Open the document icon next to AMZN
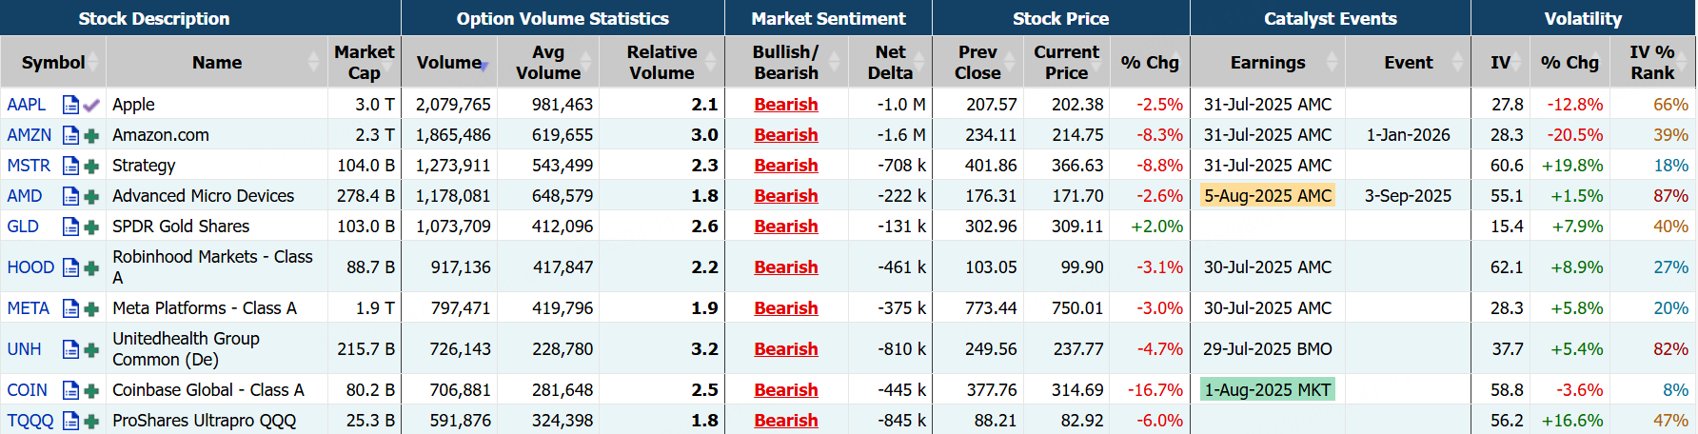Image resolution: width=1698 pixels, height=434 pixels. click(x=70, y=135)
